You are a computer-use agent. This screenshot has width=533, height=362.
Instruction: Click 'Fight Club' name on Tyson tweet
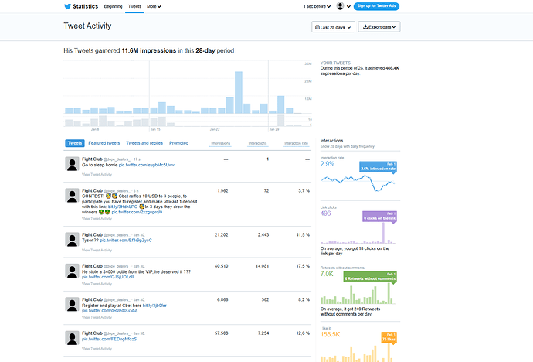92,234
